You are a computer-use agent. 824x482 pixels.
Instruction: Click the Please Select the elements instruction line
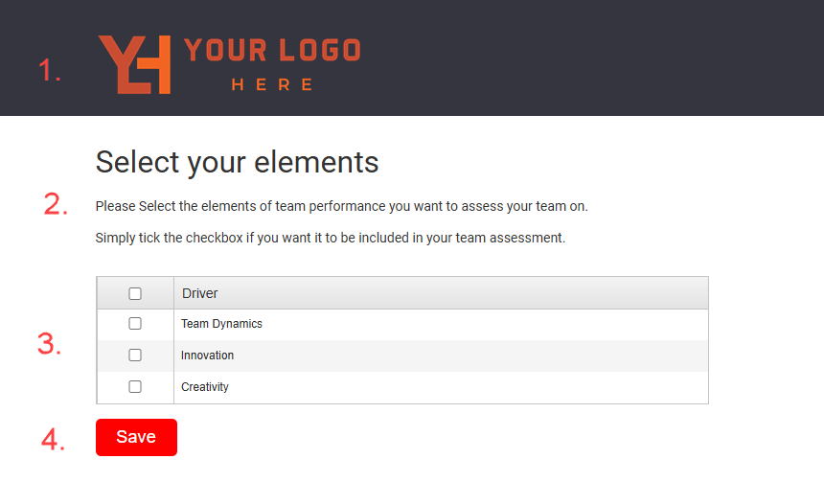pos(341,206)
